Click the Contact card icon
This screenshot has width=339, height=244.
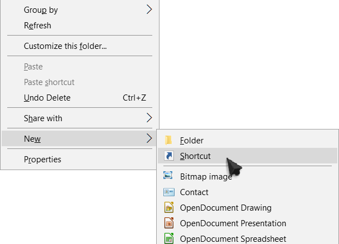coord(169,192)
